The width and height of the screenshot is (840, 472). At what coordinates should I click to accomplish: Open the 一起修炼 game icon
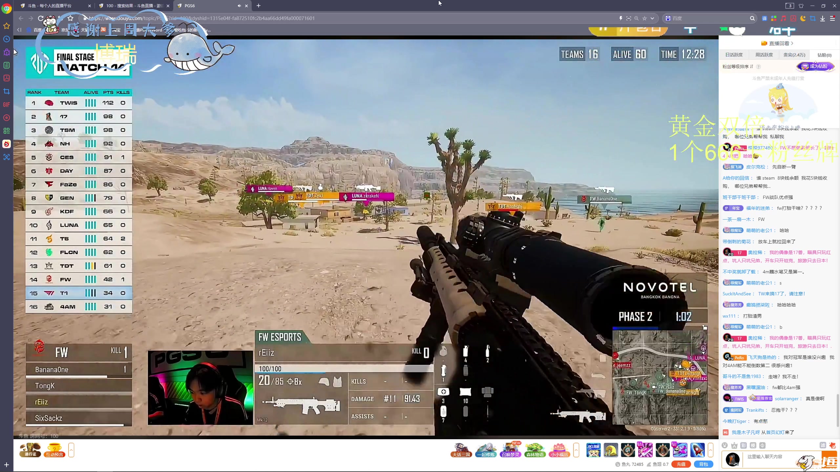[486, 450]
